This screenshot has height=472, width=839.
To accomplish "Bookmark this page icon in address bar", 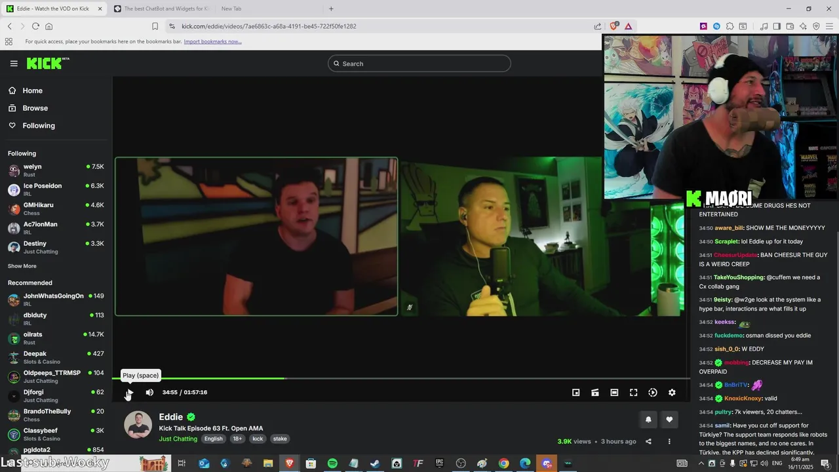I will click(155, 26).
